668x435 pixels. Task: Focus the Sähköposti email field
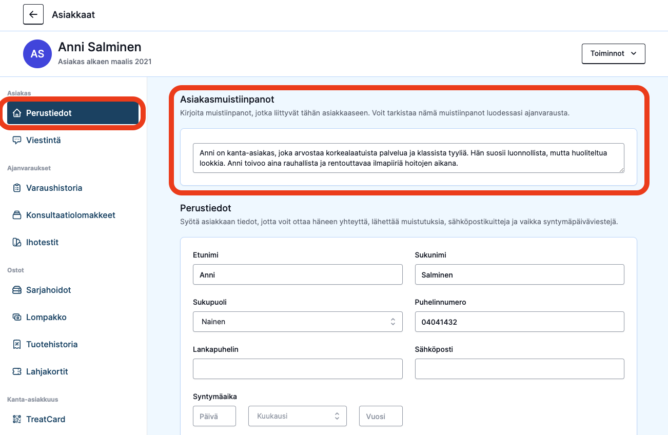pyautogui.click(x=519, y=369)
